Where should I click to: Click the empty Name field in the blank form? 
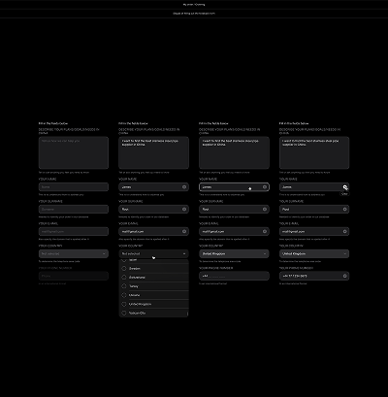74,187
